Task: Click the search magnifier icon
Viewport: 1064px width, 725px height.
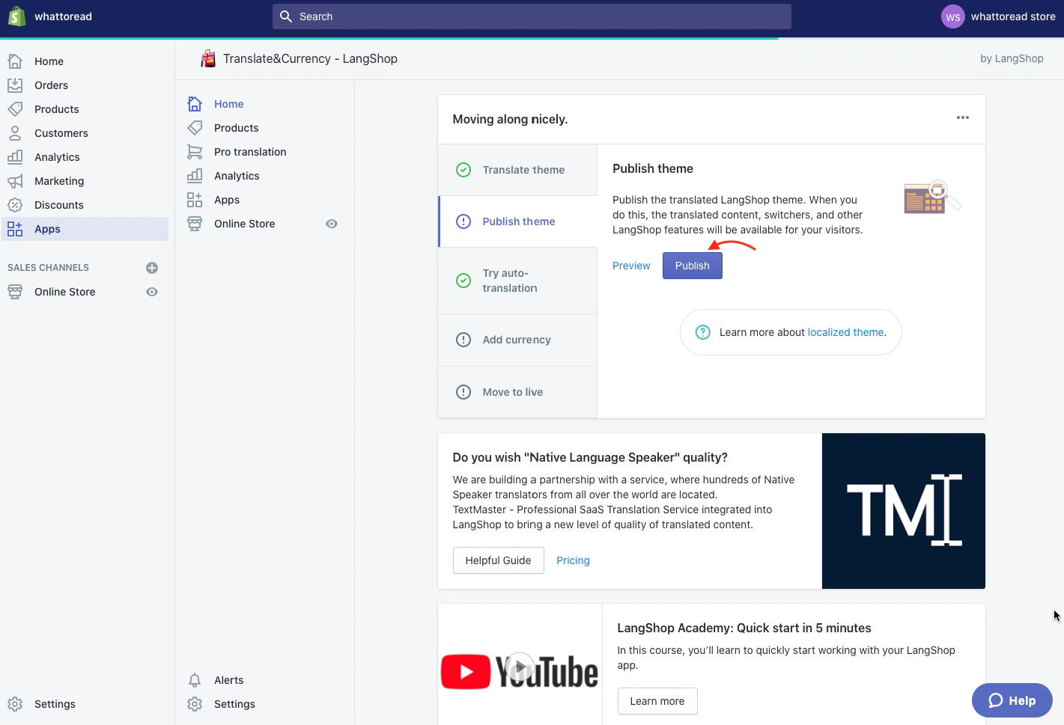Action: tap(286, 16)
